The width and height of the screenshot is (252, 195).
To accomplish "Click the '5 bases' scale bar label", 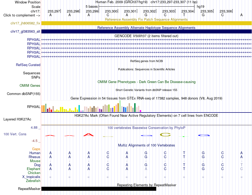I will click(x=92, y=7).
